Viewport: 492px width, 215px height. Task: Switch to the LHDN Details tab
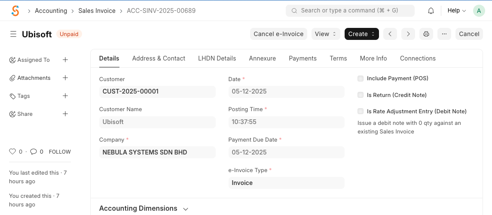pyautogui.click(x=217, y=58)
